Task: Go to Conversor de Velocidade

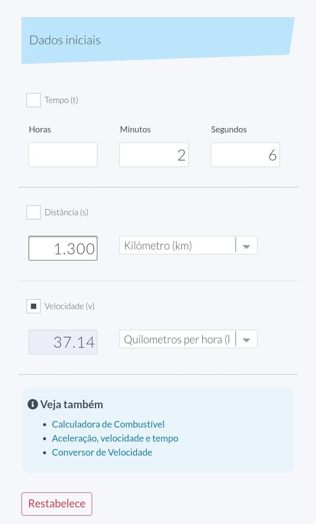Action: 102,452
